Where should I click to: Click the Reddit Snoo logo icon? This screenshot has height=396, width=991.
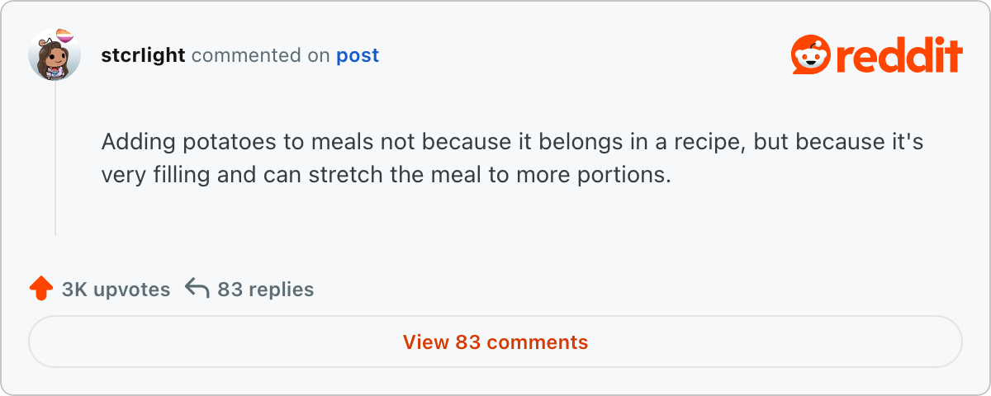point(810,56)
